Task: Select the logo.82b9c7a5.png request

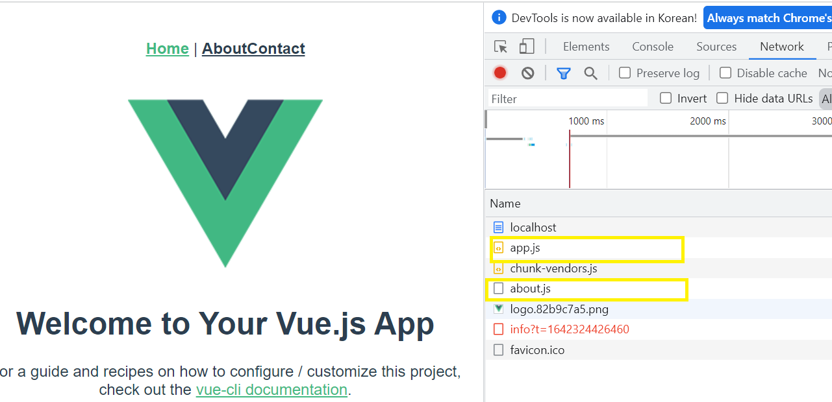Action: coord(659,309)
